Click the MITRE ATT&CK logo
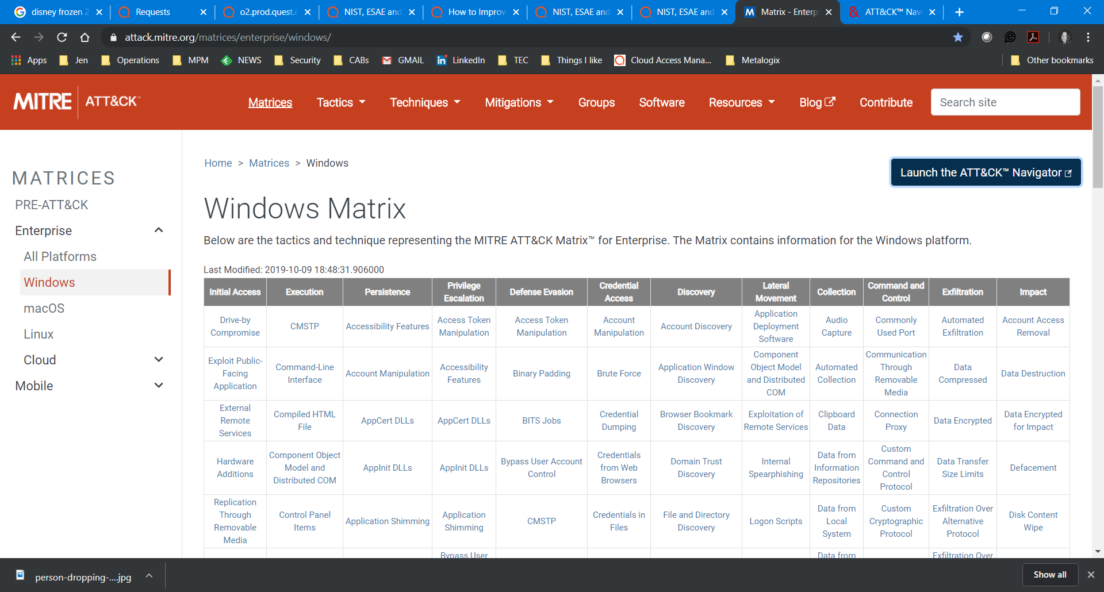 (76, 102)
